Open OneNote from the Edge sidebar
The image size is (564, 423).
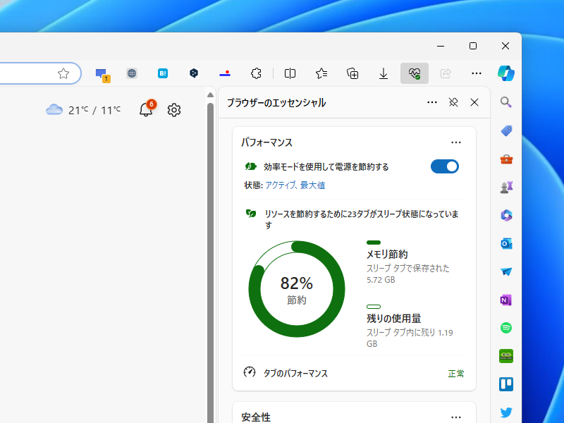pyautogui.click(x=505, y=300)
